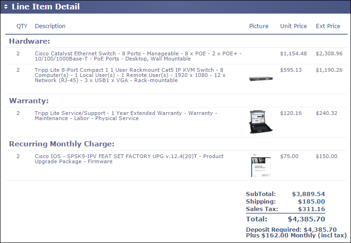The image size is (351, 243).
Task: Select the Picture column header
Action: [x=259, y=26]
